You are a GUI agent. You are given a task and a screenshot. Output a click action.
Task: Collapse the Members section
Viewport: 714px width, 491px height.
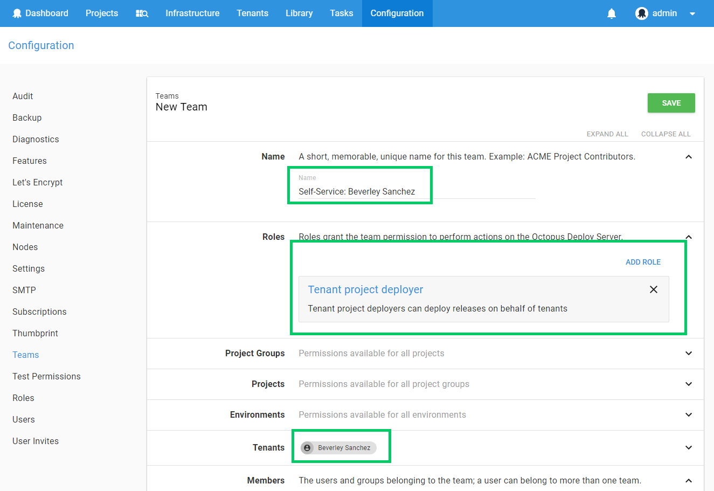click(x=688, y=481)
